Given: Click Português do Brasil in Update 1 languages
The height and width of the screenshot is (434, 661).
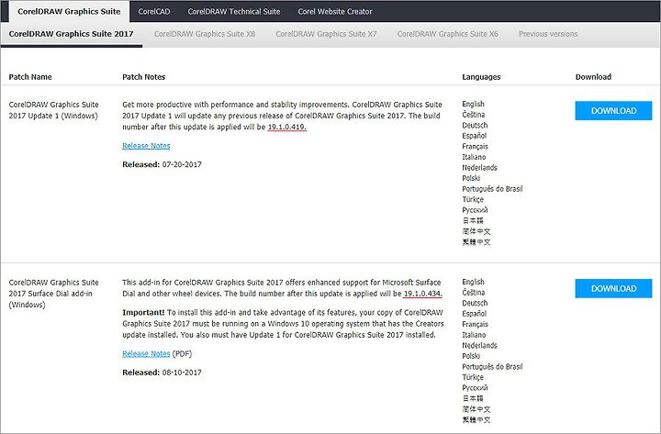Looking at the screenshot, I should (492, 189).
